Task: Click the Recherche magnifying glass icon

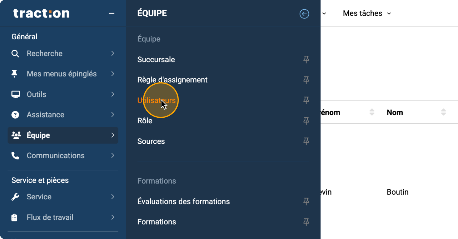Action: (15, 54)
